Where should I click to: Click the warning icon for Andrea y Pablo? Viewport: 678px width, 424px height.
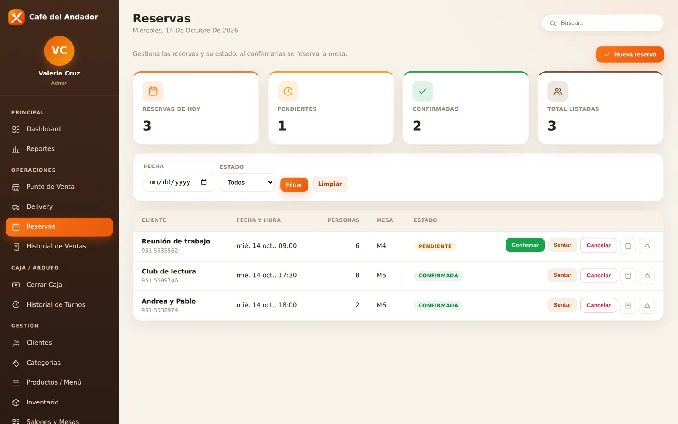647,305
